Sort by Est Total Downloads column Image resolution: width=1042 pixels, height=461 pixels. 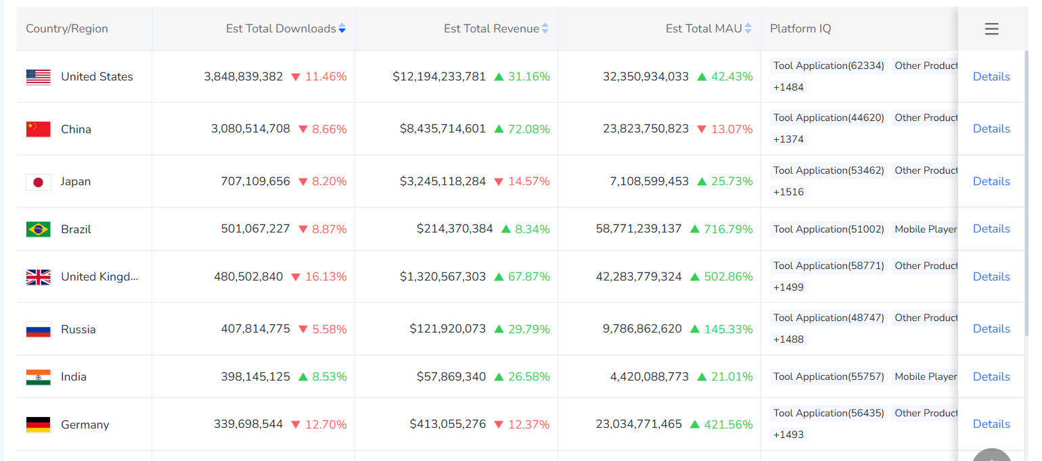coord(342,28)
